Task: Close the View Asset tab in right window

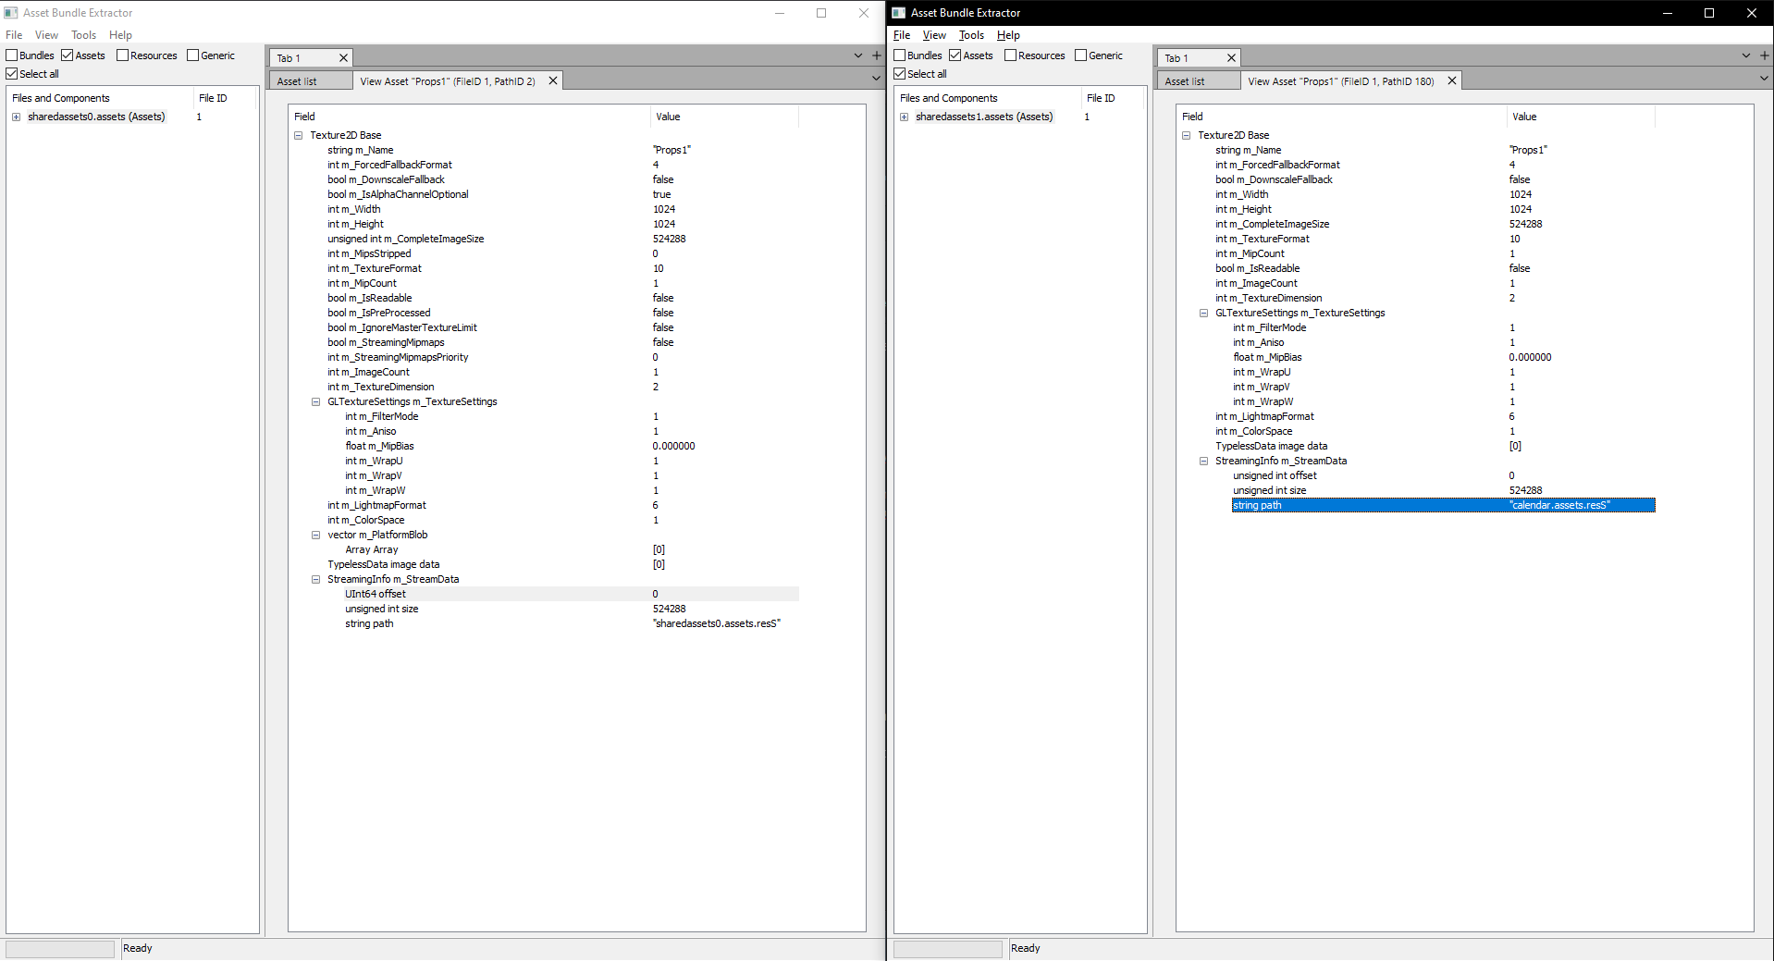Action: [x=1452, y=80]
